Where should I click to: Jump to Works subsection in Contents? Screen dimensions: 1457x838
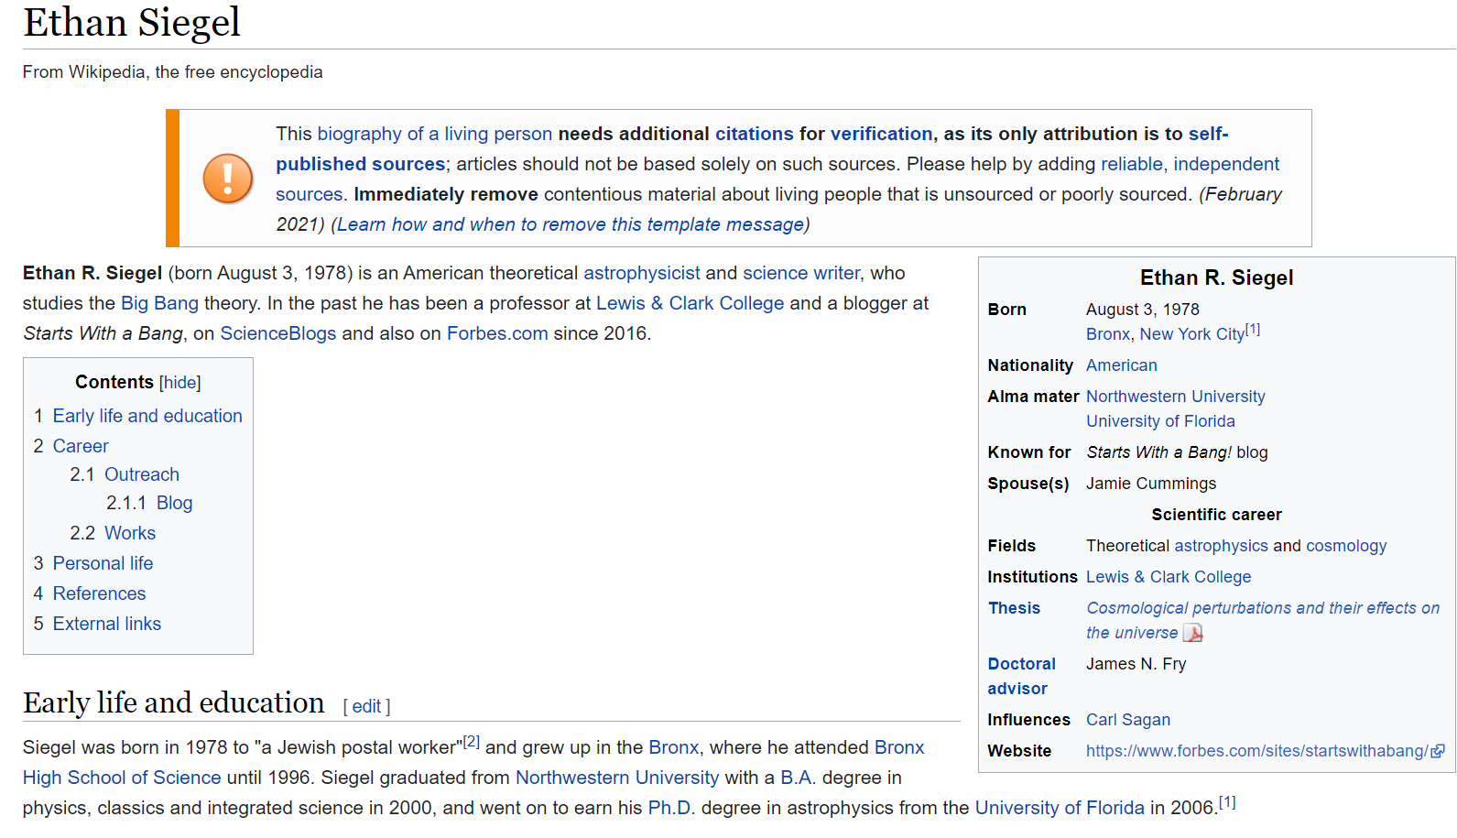pyautogui.click(x=130, y=533)
